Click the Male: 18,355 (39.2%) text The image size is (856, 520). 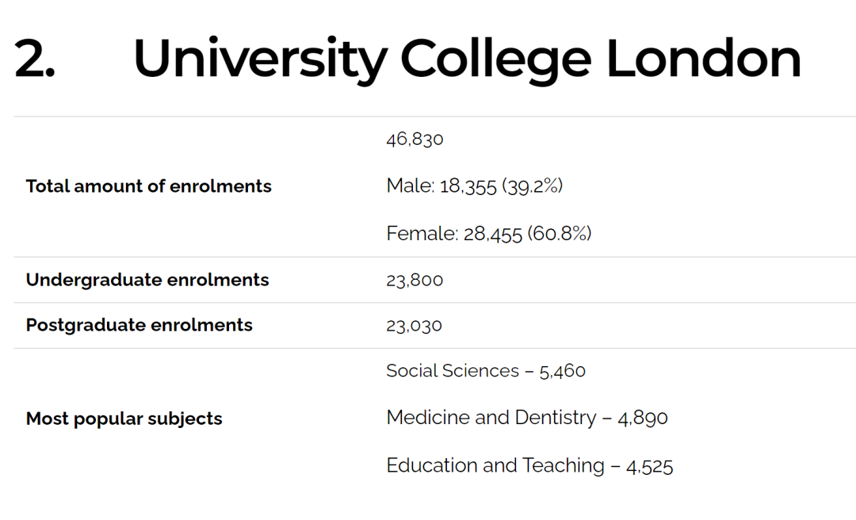(x=475, y=186)
